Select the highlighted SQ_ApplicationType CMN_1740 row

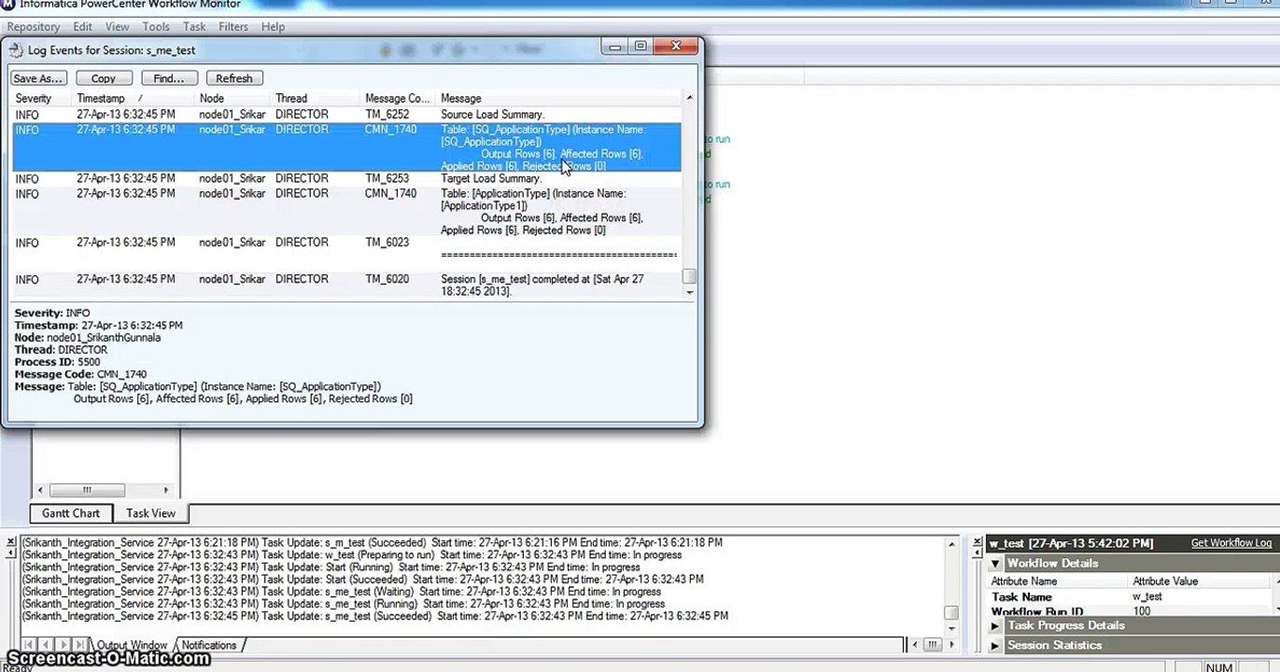(346, 147)
